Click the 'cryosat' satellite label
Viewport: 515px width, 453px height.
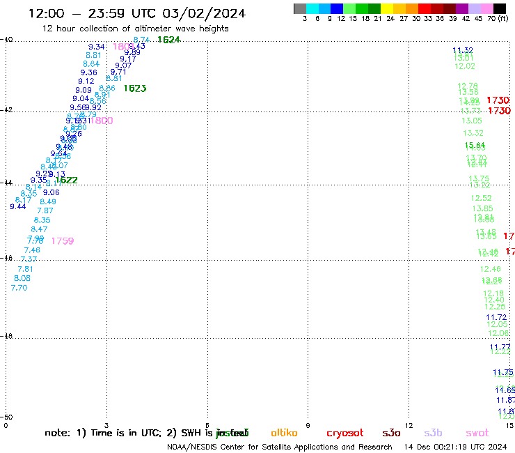click(345, 433)
